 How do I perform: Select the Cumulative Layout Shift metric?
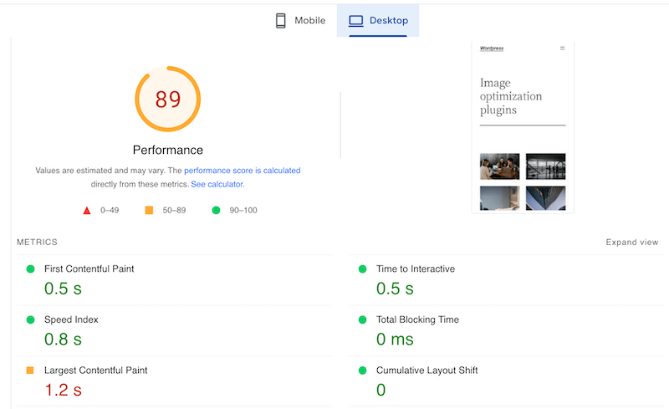click(x=426, y=370)
